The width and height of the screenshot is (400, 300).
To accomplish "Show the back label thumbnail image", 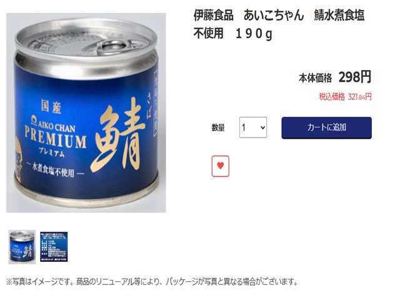I will click(54, 247).
